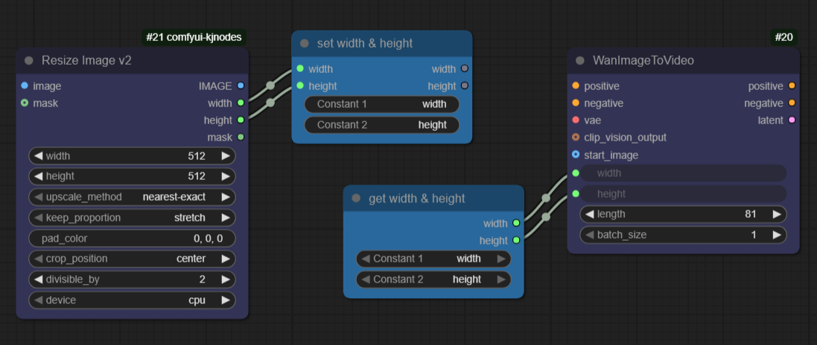This screenshot has height=345, width=817.
Task: Click the height input socket on set node
Action: (x=300, y=86)
